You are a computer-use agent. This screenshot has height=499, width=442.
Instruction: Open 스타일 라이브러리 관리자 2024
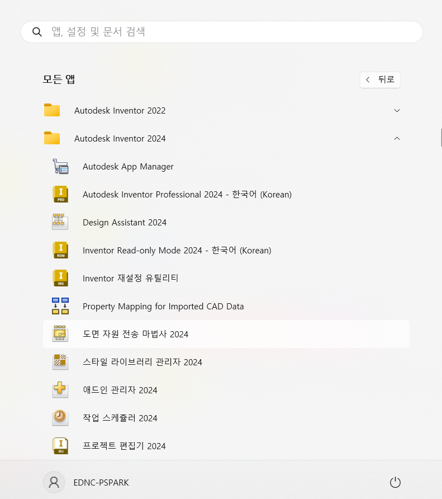(x=226, y=362)
